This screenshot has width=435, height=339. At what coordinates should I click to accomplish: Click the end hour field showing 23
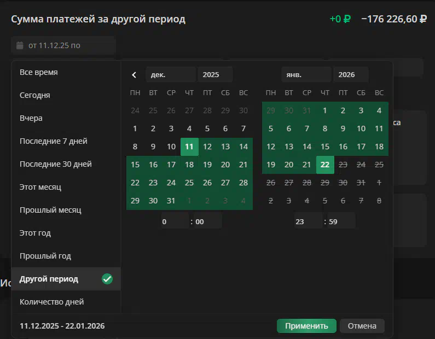pyautogui.click(x=308, y=221)
